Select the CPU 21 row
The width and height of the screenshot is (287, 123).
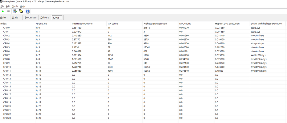coord(143,110)
